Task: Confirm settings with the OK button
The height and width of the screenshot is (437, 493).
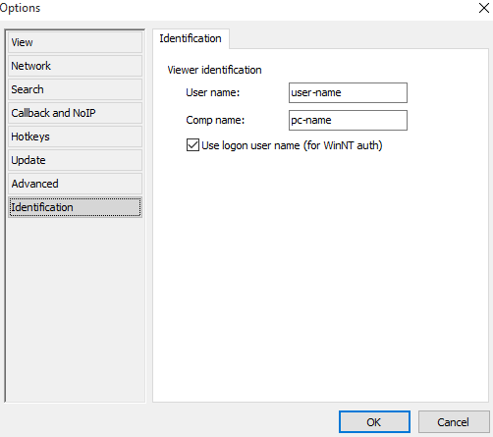Action: point(374,422)
